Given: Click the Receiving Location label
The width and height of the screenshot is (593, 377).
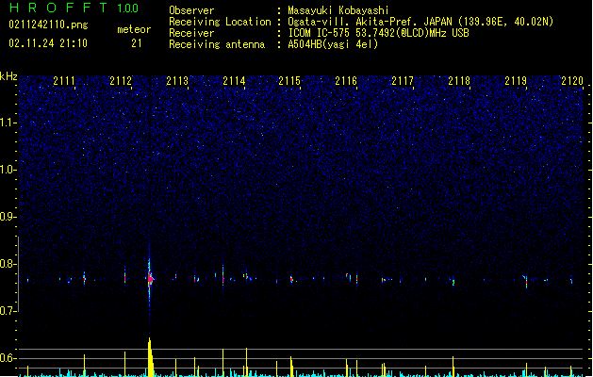Looking at the screenshot, I should [x=220, y=22].
